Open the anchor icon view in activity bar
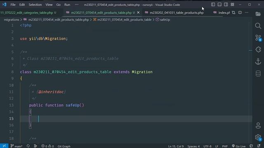The image size is (264, 148). (258, 61)
